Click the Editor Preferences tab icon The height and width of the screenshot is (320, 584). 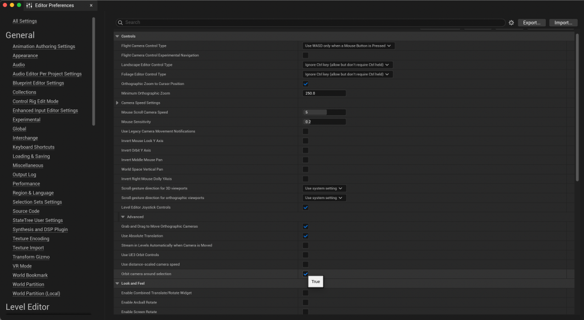[x=30, y=5]
